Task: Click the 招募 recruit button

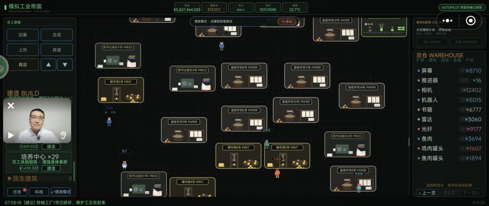Action: point(23,35)
